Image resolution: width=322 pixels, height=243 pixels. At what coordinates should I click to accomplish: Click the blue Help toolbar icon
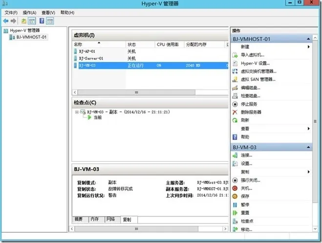[x=42, y=21]
